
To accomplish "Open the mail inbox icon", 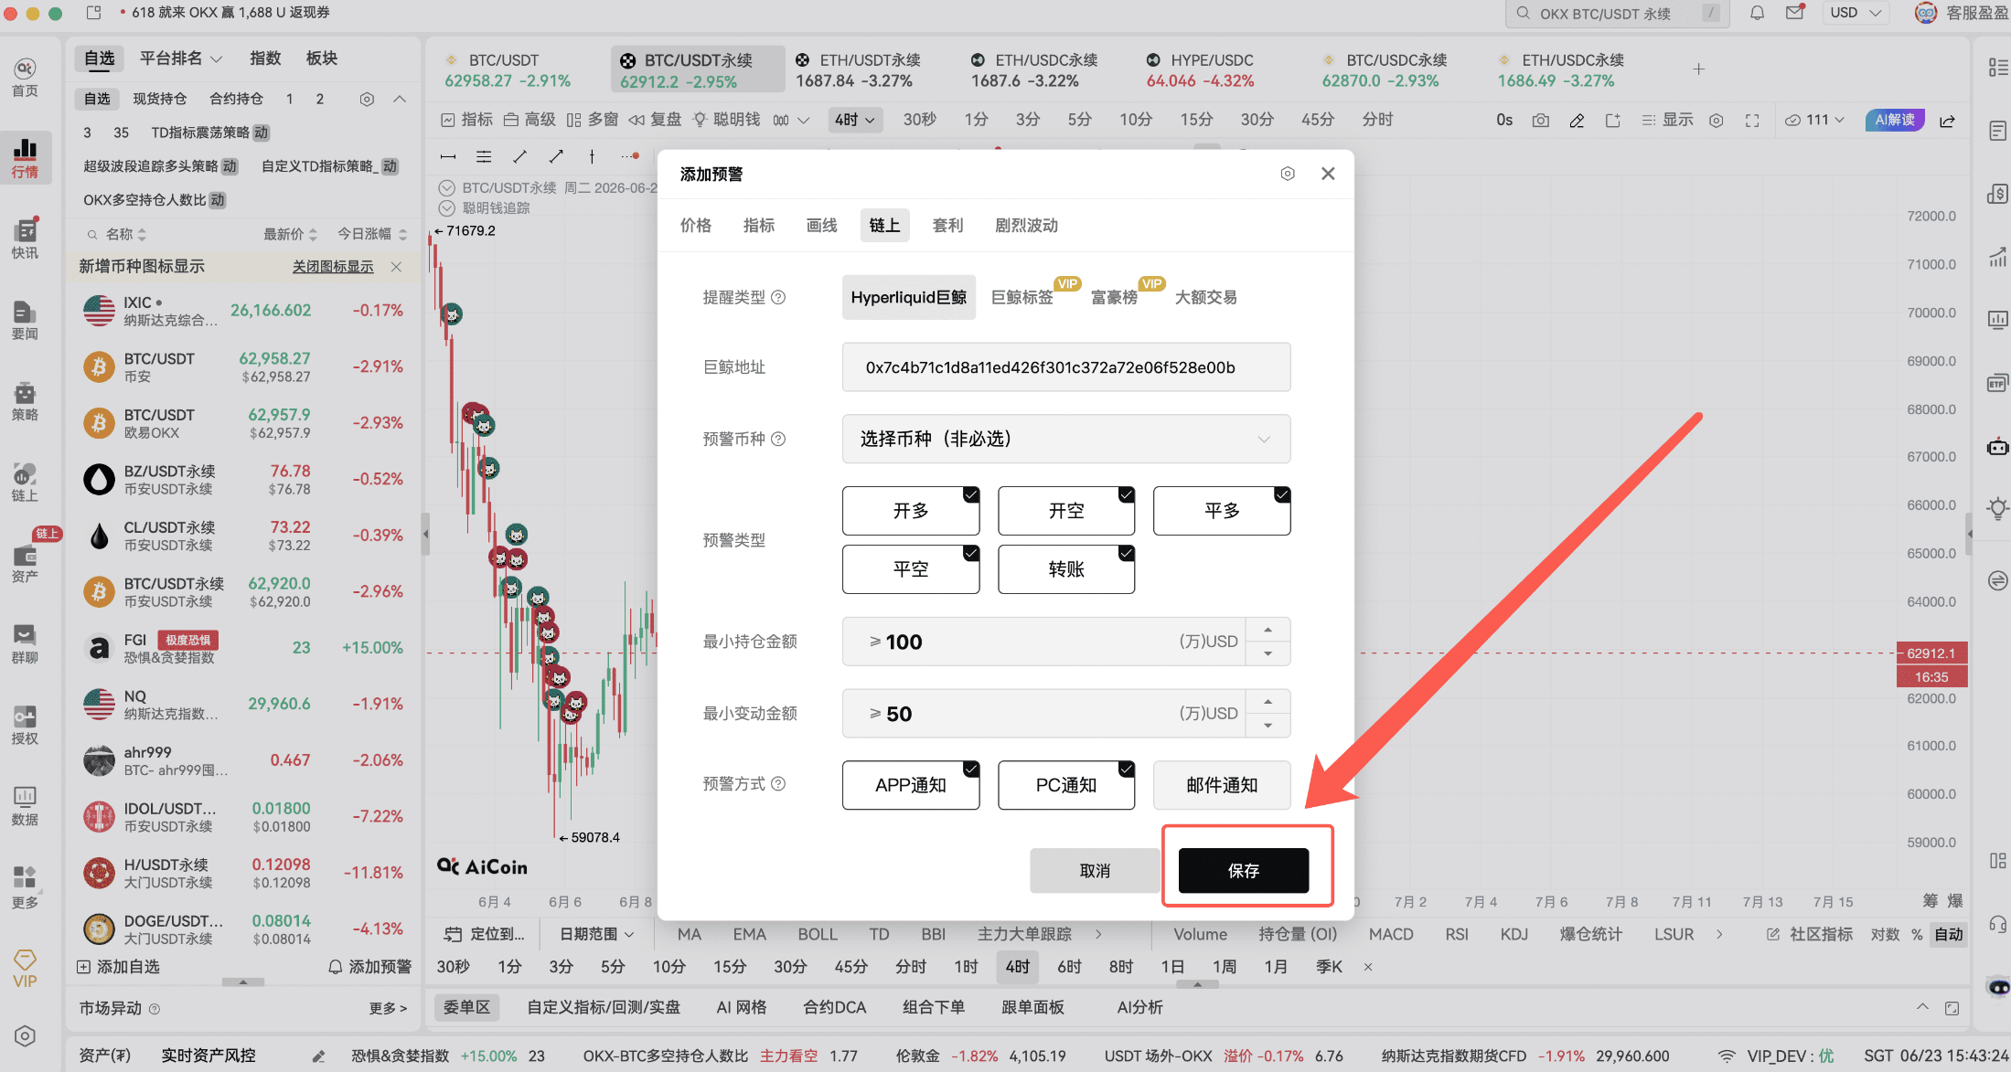I will 1795,13.
